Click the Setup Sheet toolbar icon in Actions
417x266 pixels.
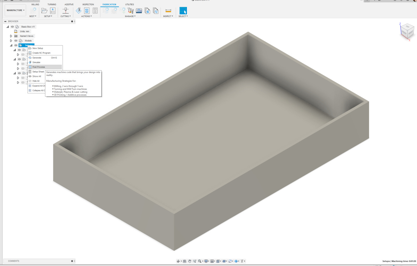(x=95, y=10)
